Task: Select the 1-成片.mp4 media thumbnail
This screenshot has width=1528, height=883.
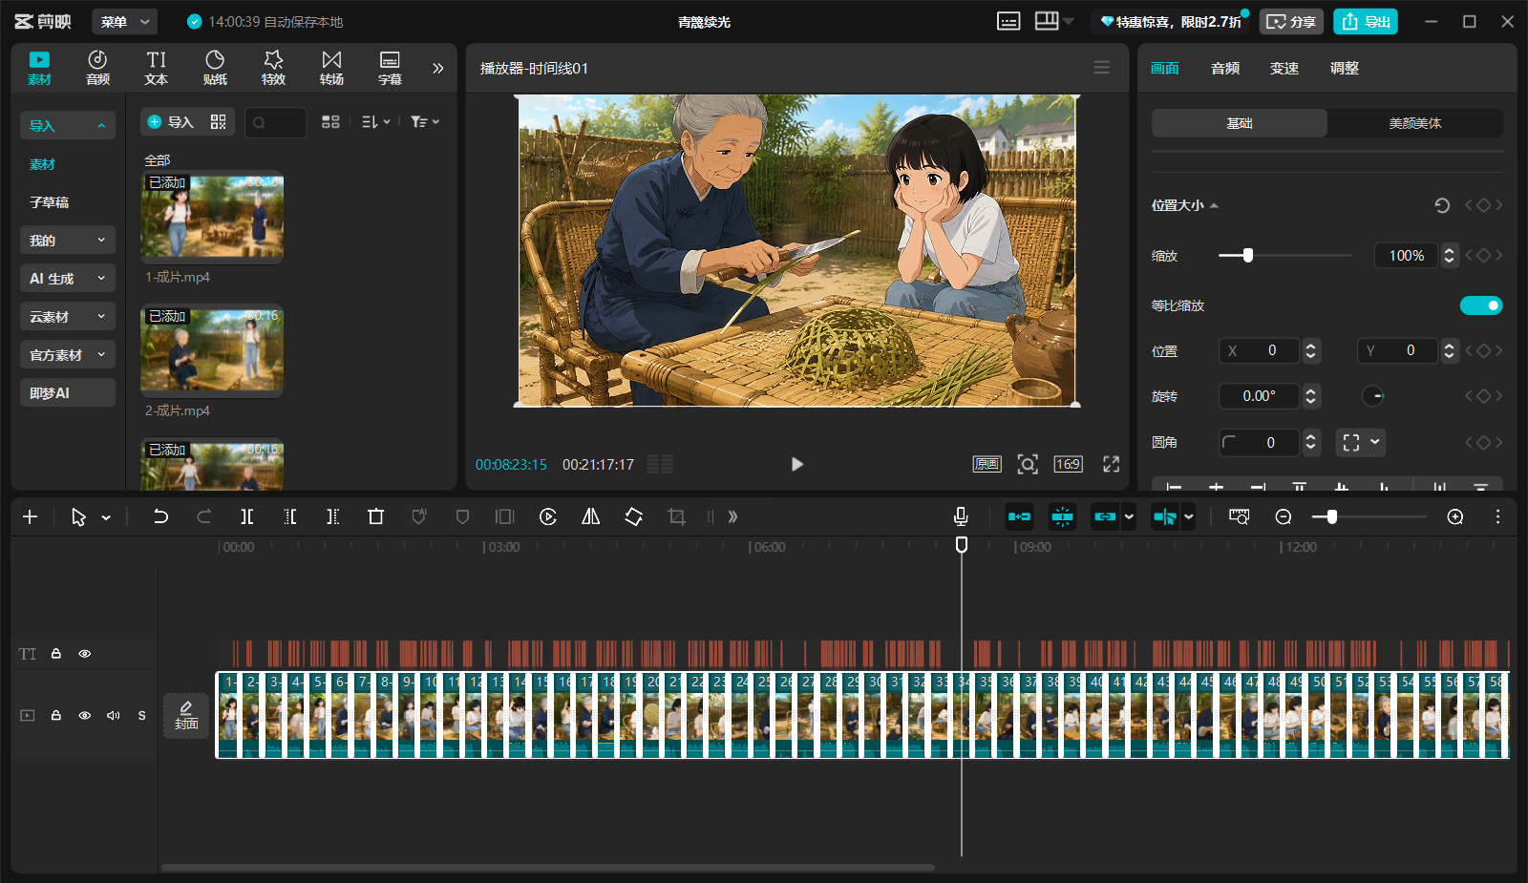Action: coord(212,217)
